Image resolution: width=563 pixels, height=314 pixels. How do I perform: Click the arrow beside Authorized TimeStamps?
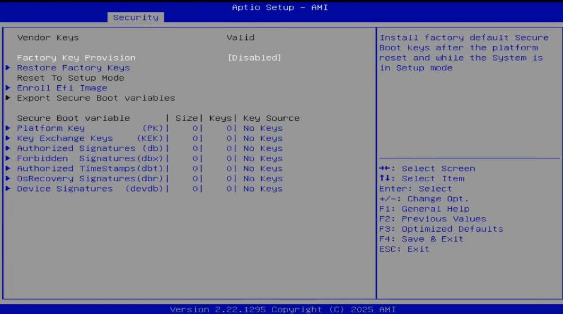point(8,168)
